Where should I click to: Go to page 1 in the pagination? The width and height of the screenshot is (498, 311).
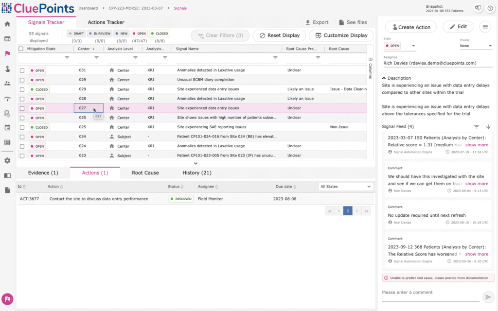tap(348, 211)
